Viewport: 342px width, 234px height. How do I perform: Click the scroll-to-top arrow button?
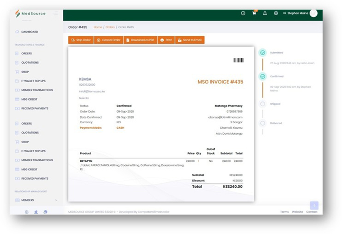(314, 205)
